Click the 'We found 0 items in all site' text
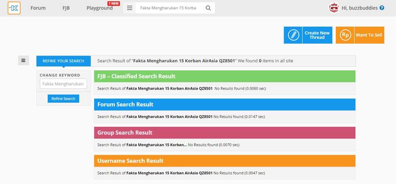Viewport: 396px width, 184px height. 266,61
